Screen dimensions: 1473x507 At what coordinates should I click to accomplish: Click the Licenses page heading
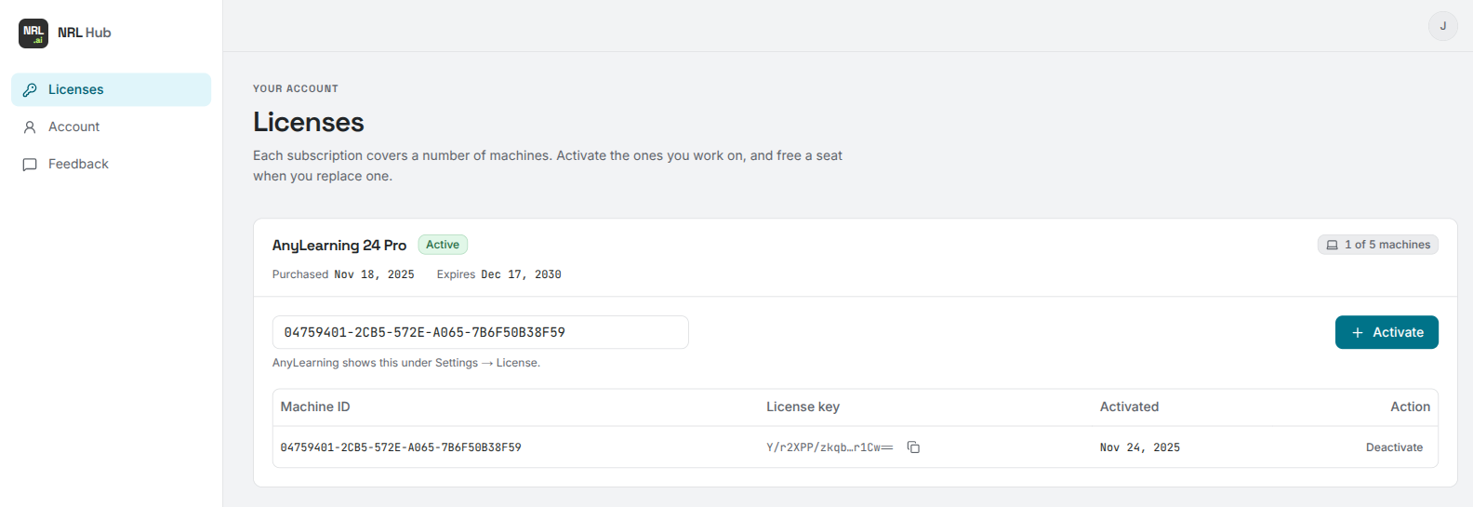click(x=309, y=122)
